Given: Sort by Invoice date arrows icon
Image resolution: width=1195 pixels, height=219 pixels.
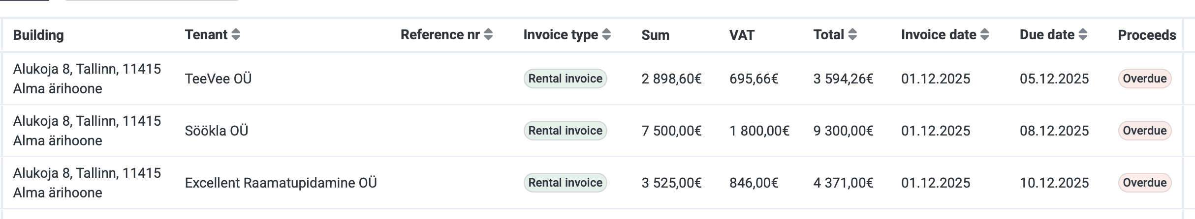Looking at the screenshot, I should coord(984,34).
